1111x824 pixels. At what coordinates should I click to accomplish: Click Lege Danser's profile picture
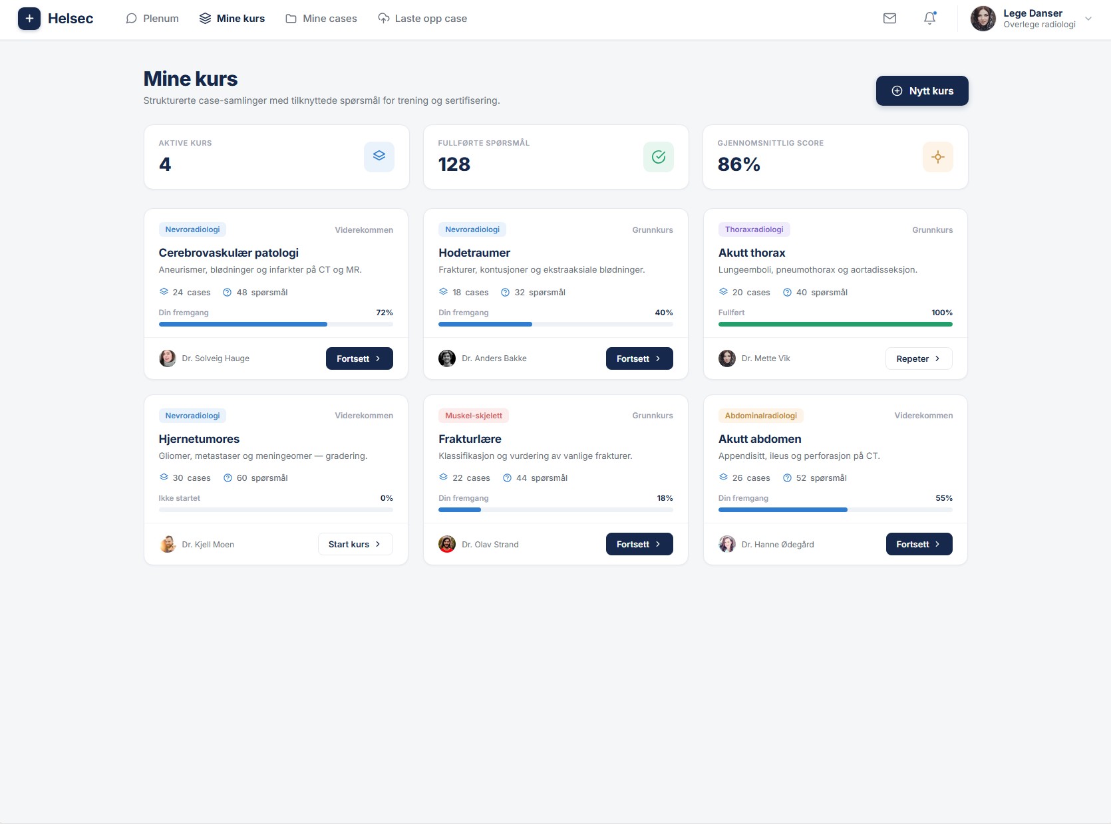coord(983,19)
